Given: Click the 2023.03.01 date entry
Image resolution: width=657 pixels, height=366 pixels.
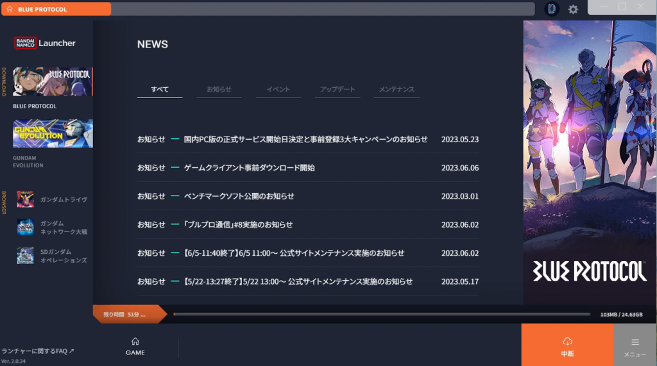Looking at the screenshot, I should [459, 196].
